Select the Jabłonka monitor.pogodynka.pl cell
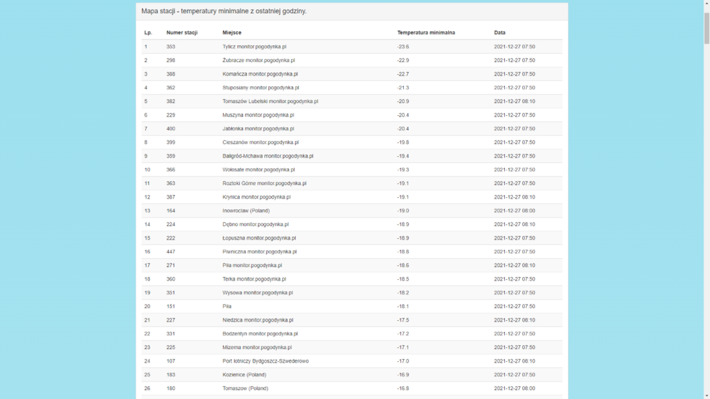The height and width of the screenshot is (399, 710). click(258, 128)
